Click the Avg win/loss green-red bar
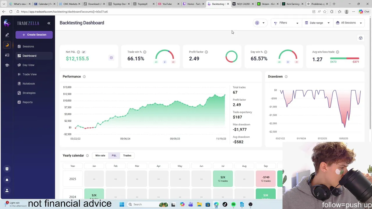372x209 pixels. click(x=345, y=58)
